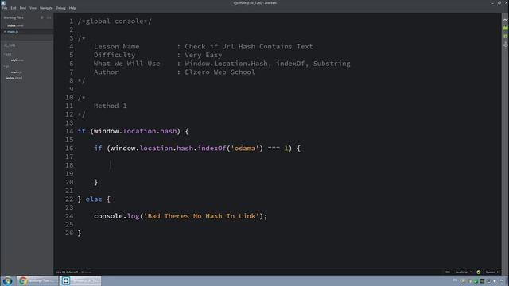Open the View menu
The height and width of the screenshot is (286, 509).
pyautogui.click(x=33, y=8)
